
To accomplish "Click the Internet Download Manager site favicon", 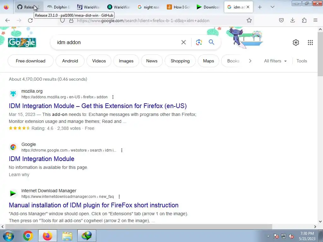I will point(13,193).
